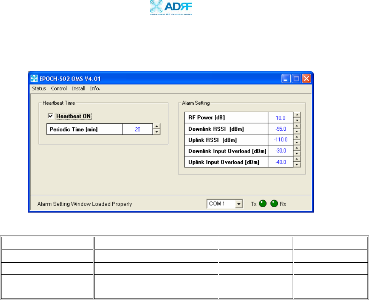Decrease RF Power value with down arrow

[x=297, y=120]
